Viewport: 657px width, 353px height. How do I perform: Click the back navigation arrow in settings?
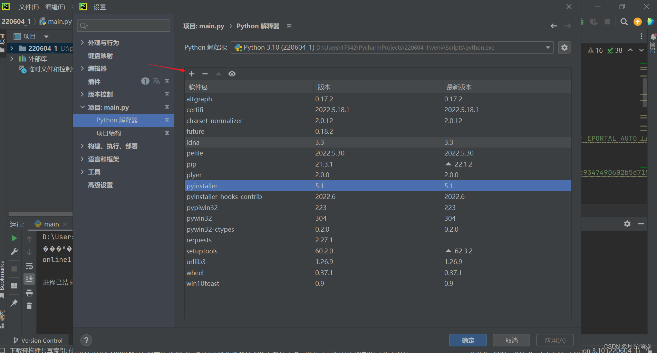pyautogui.click(x=554, y=26)
